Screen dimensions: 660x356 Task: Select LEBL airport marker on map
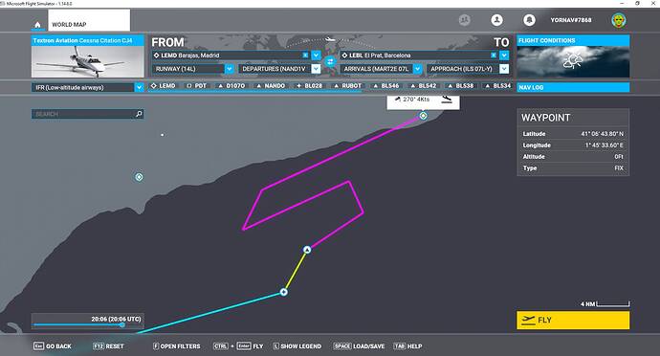pyautogui.click(x=423, y=116)
